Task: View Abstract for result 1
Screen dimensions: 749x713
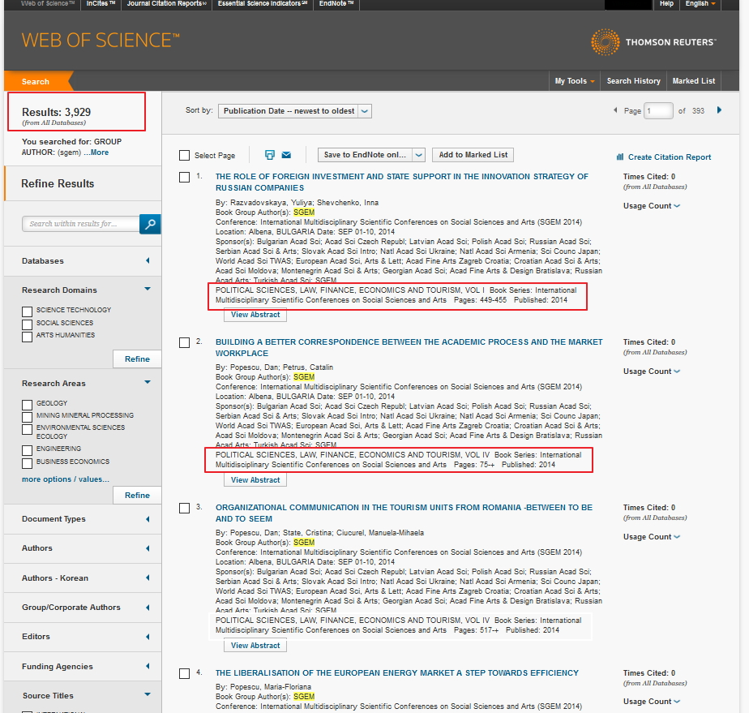Action: tap(255, 315)
